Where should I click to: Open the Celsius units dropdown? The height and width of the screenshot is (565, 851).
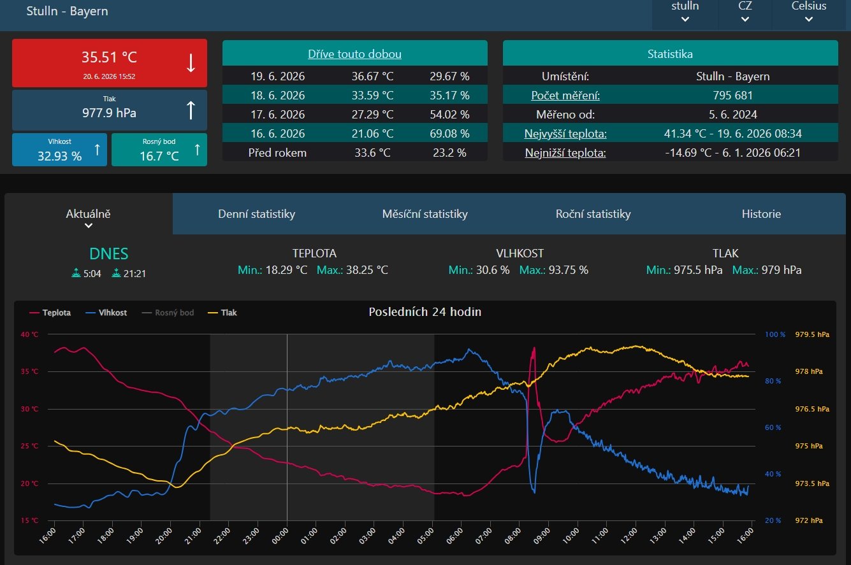(809, 12)
